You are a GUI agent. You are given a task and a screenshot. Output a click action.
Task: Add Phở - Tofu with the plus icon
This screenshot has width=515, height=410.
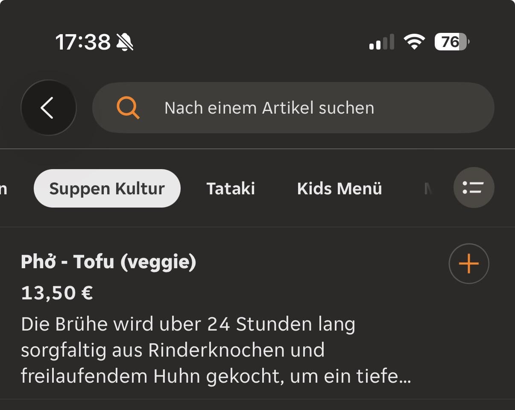(468, 264)
